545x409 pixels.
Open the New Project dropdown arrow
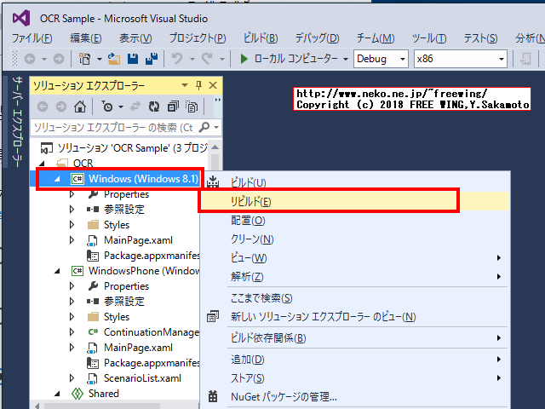100,59
